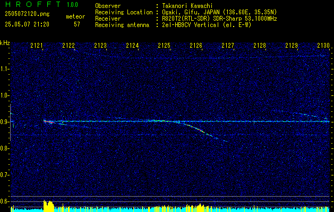Click the Receiving Location label
334x212 pixels.
click(124, 12)
